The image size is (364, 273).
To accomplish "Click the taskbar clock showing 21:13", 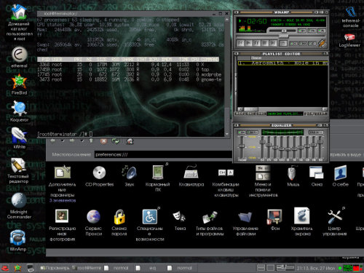I will 316,268.
